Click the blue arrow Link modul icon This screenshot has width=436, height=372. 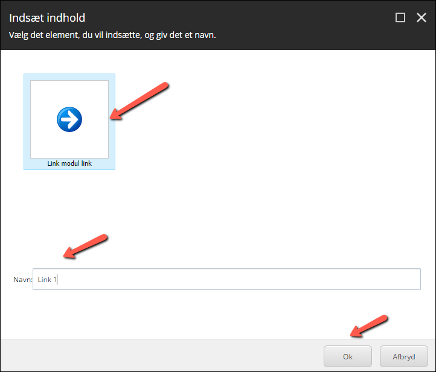(x=69, y=119)
